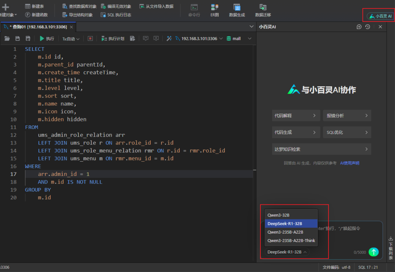The height and width of the screenshot is (272, 395).
Task: Click the green send message arrow
Action: tap(373, 252)
